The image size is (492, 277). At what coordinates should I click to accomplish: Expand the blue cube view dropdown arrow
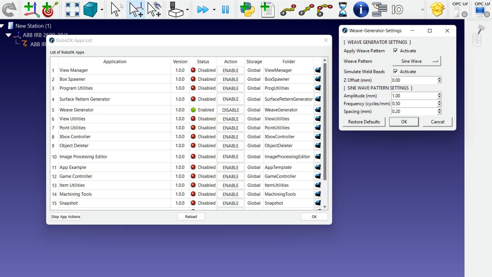point(102,10)
